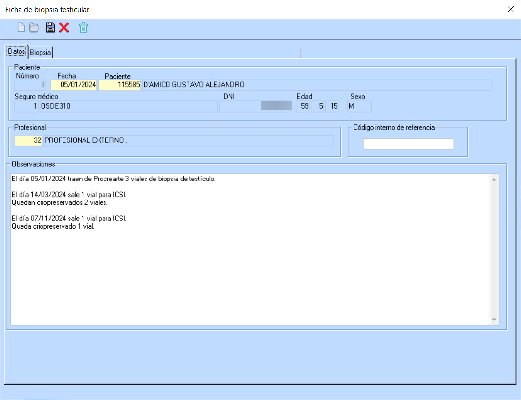Click text 'Quedan criopreservados 2 viales.'

[x=60, y=202]
